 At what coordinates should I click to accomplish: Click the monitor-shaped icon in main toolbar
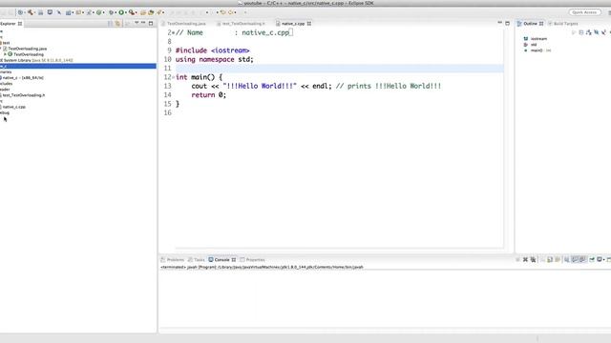pyautogui.click(x=50, y=12)
